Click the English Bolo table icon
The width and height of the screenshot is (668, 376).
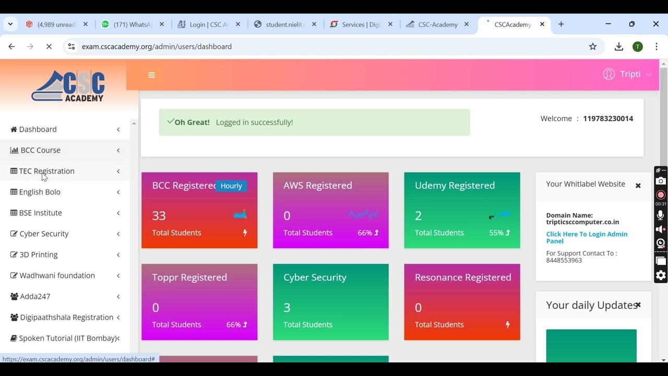click(14, 192)
